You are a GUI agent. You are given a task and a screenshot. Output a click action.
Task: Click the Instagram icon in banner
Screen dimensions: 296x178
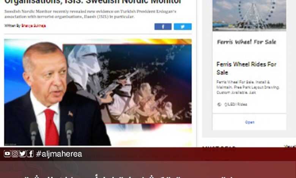pos(15,154)
